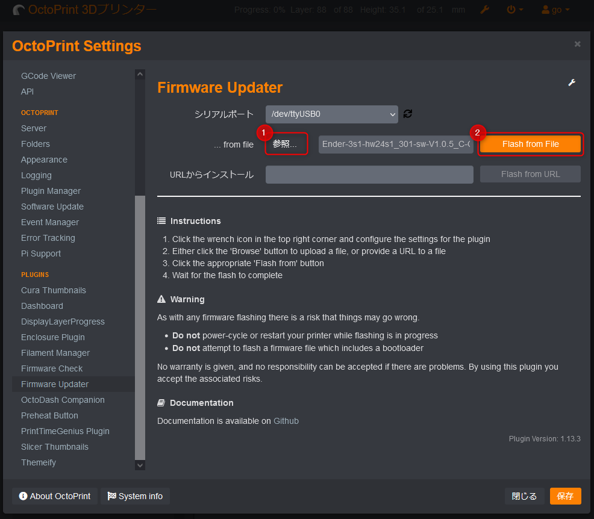This screenshot has width=594, height=519.
Task: Click the selected firmware filename field
Action: 396,145
